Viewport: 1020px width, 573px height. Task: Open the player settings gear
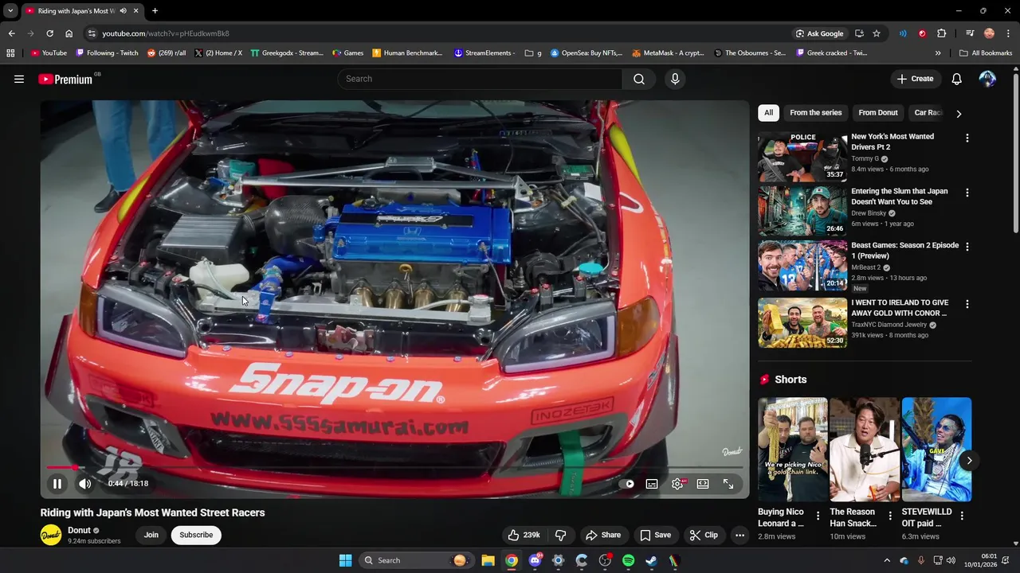tap(677, 483)
